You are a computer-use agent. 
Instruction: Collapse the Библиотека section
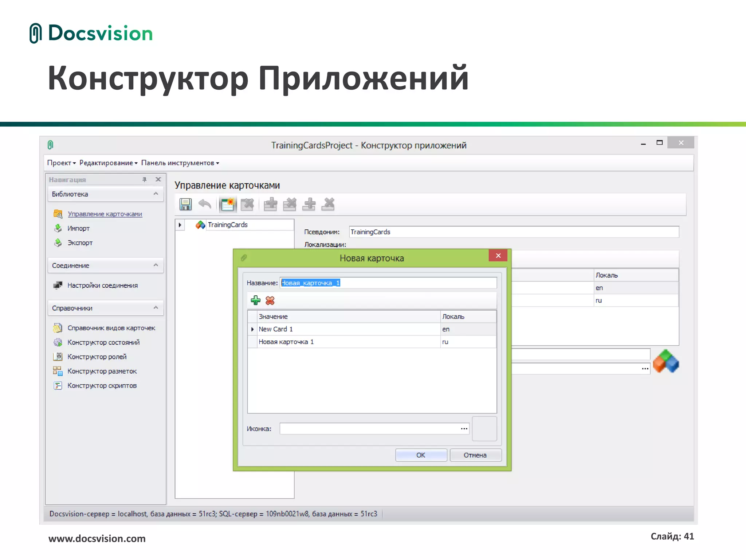click(156, 194)
